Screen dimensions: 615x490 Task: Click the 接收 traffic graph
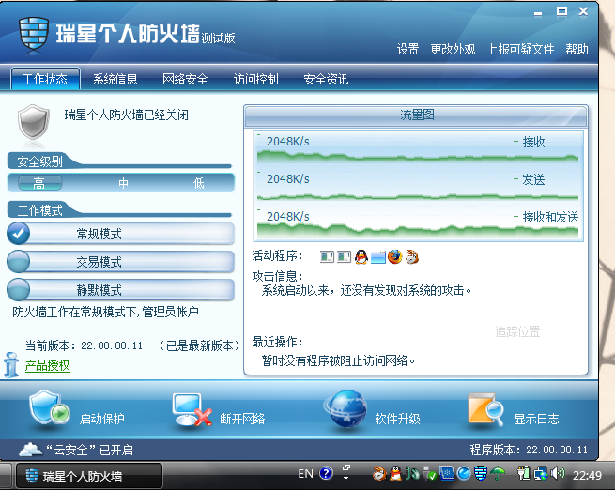tap(419, 148)
